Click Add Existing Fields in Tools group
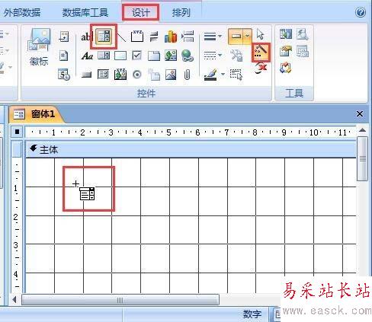 click(x=286, y=34)
